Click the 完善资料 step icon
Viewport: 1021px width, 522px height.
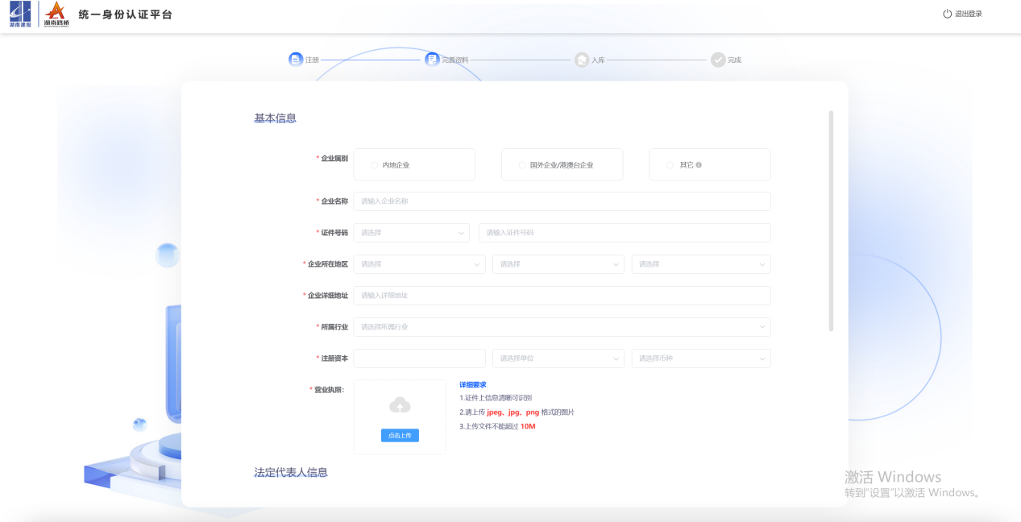click(x=433, y=60)
